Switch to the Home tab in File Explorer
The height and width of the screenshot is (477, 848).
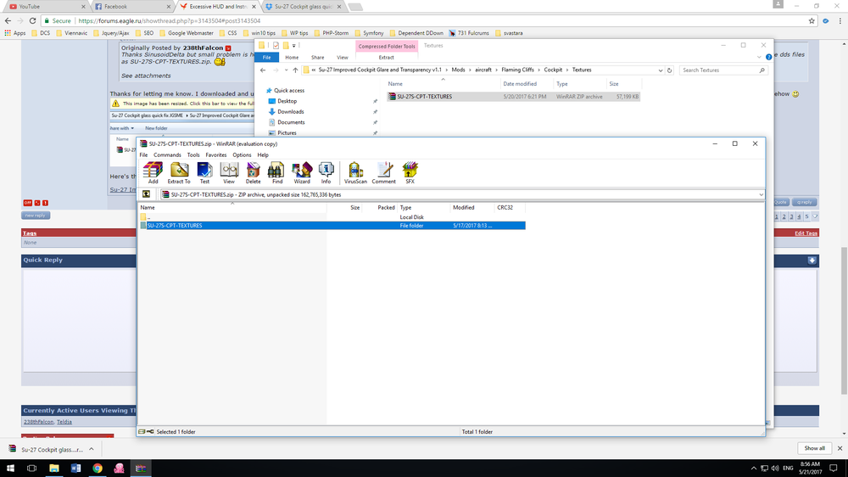pyautogui.click(x=292, y=57)
